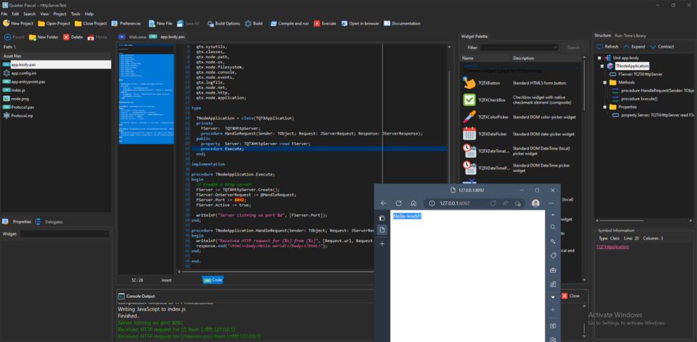Open browser settings ellipsis menu
Image resolution: width=697 pixels, height=342 pixels.
[x=551, y=203]
